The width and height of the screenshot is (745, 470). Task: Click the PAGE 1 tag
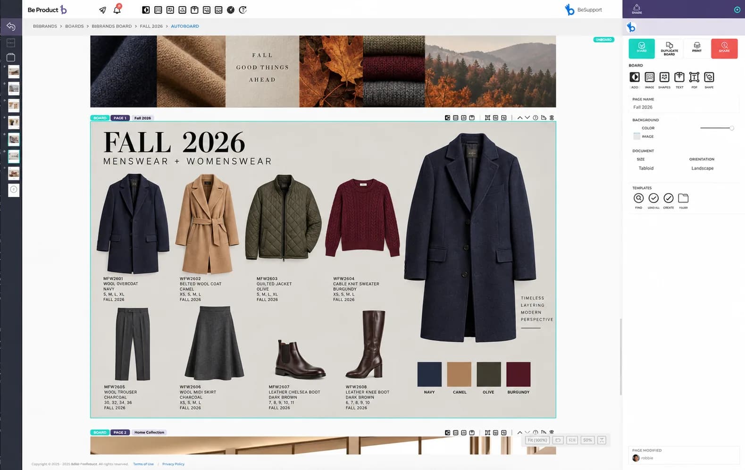(x=120, y=118)
